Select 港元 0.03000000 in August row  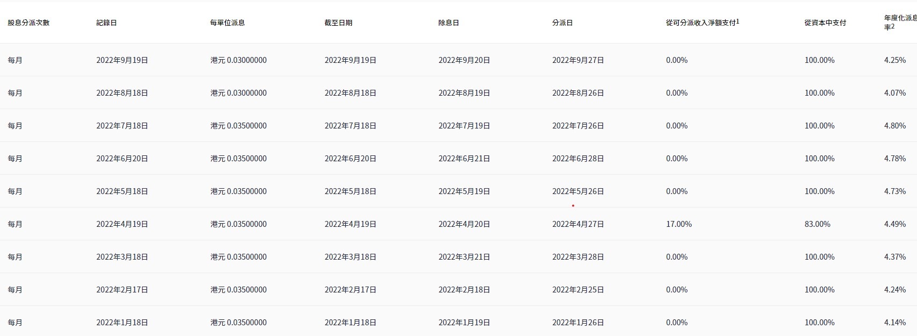pos(238,93)
